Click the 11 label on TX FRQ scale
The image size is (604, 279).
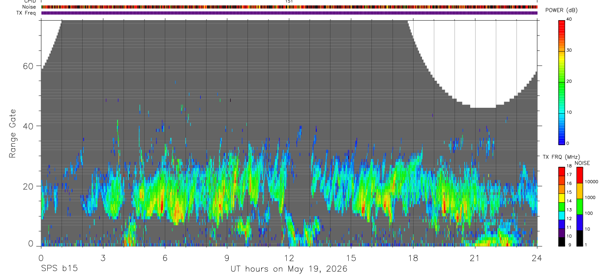click(569, 228)
